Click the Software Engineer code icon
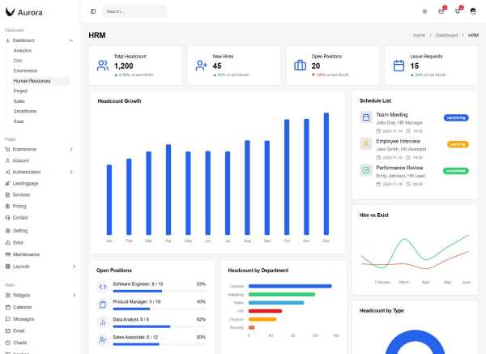The height and width of the screenshot is (354, 486). 103,287
